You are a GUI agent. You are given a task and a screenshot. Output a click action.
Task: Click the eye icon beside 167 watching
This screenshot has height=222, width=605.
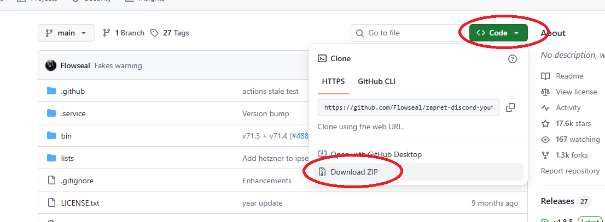point(545,139)
